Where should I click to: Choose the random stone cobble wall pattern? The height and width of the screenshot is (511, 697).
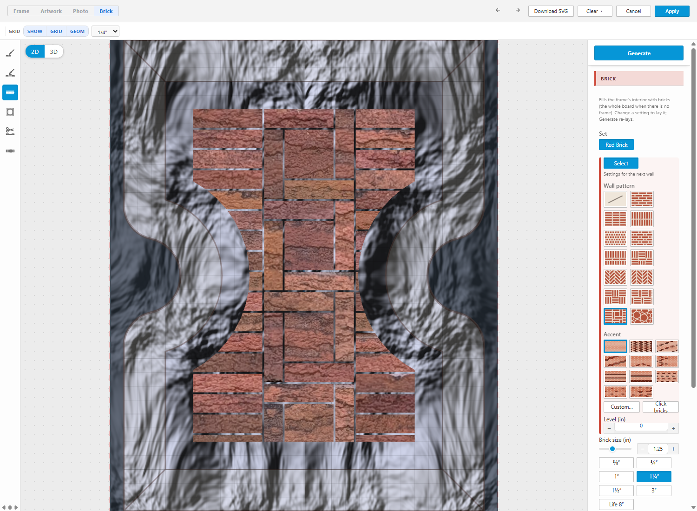click(642, 316)
